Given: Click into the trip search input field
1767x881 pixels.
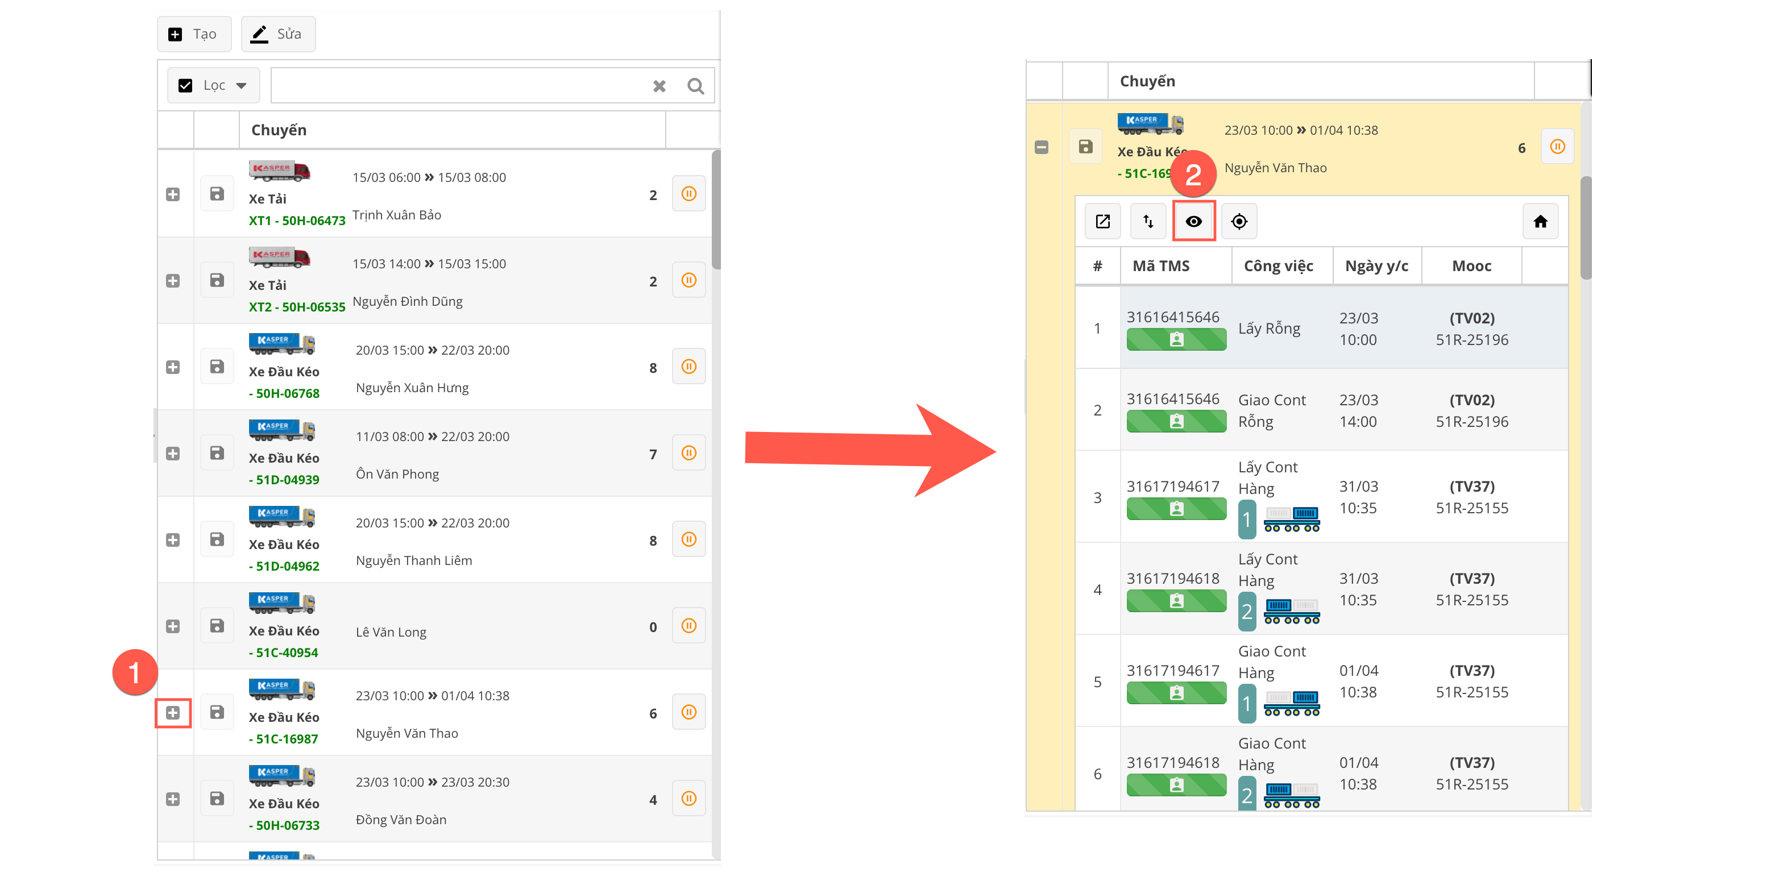Looking at the screenshot, I should [x=459, y=86].
